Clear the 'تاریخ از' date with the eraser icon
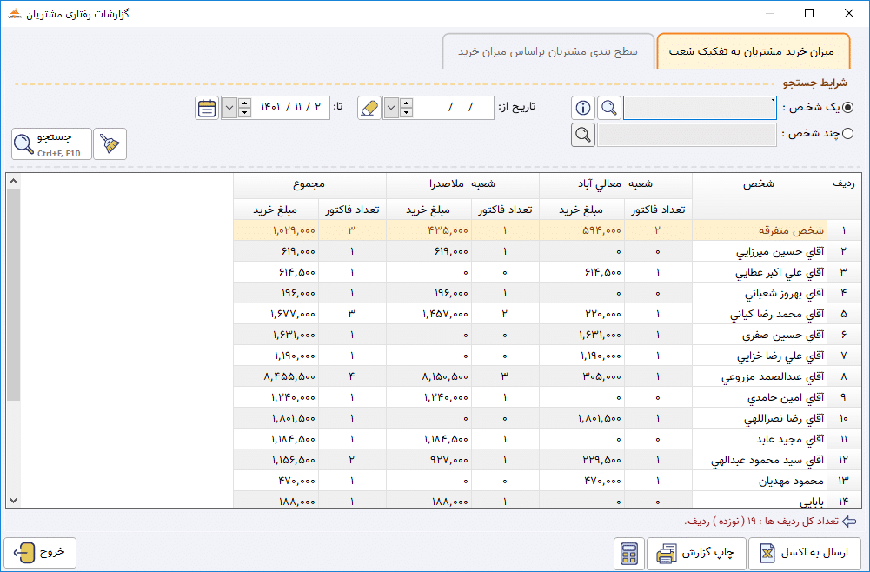Image resolution: width=870 pixels, height=572 pixels. [x=369, y=108]
